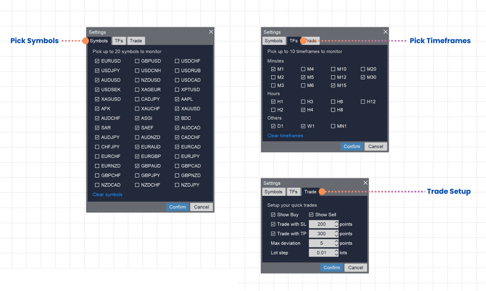Toggle Trade with TP checkbox
The width and height of the screenshot is (486, 291).
coord(273,234)
